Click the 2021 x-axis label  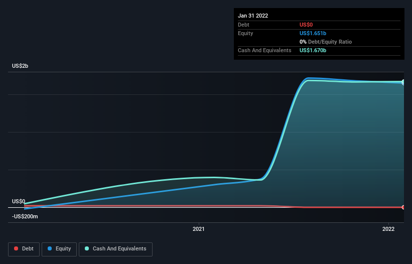[198, 229]
